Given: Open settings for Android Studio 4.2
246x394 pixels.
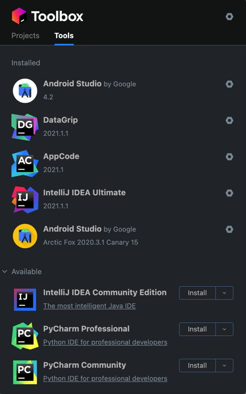Looking at the screenshot, I should (229, 84).
